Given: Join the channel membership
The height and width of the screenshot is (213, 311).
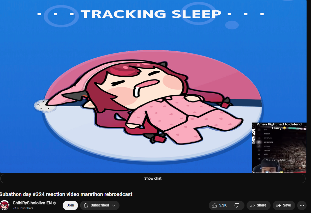Looking at the screenshot, I should pyautogui.click(x=70, y=205).
